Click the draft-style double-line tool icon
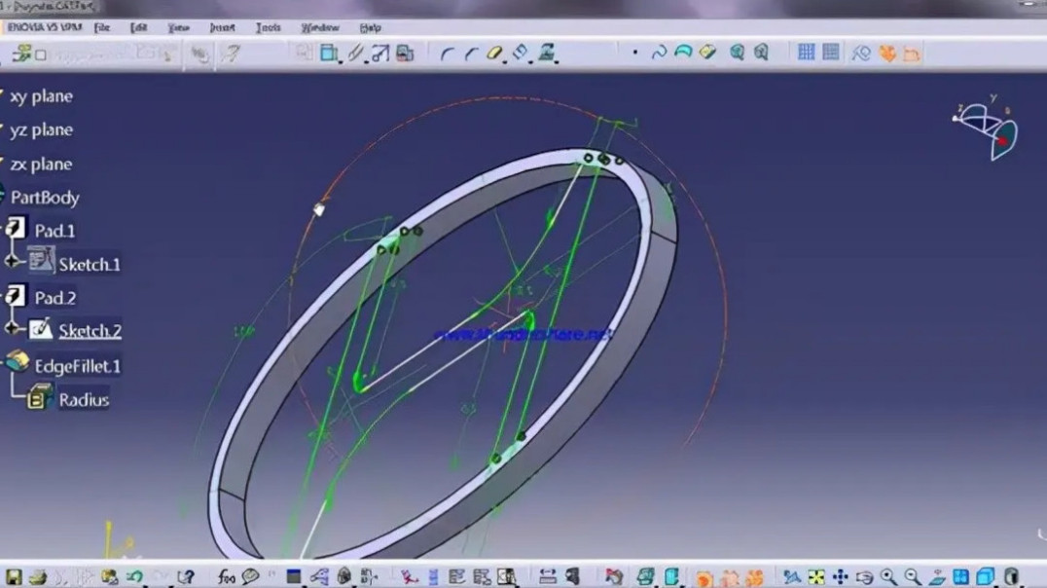The image size is (1047, 588). (355, 53)
